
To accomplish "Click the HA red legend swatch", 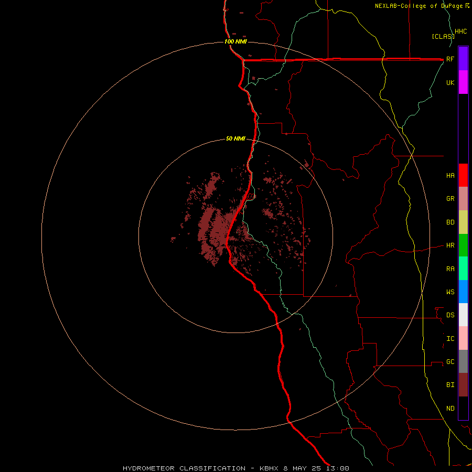I will 463,175.
